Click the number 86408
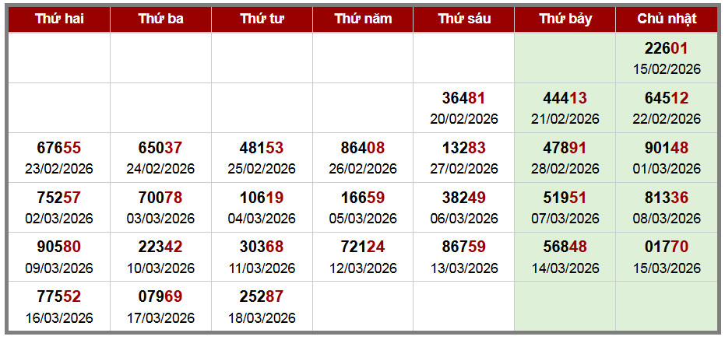Screen dimensions: 725x340 pos(363,148)
